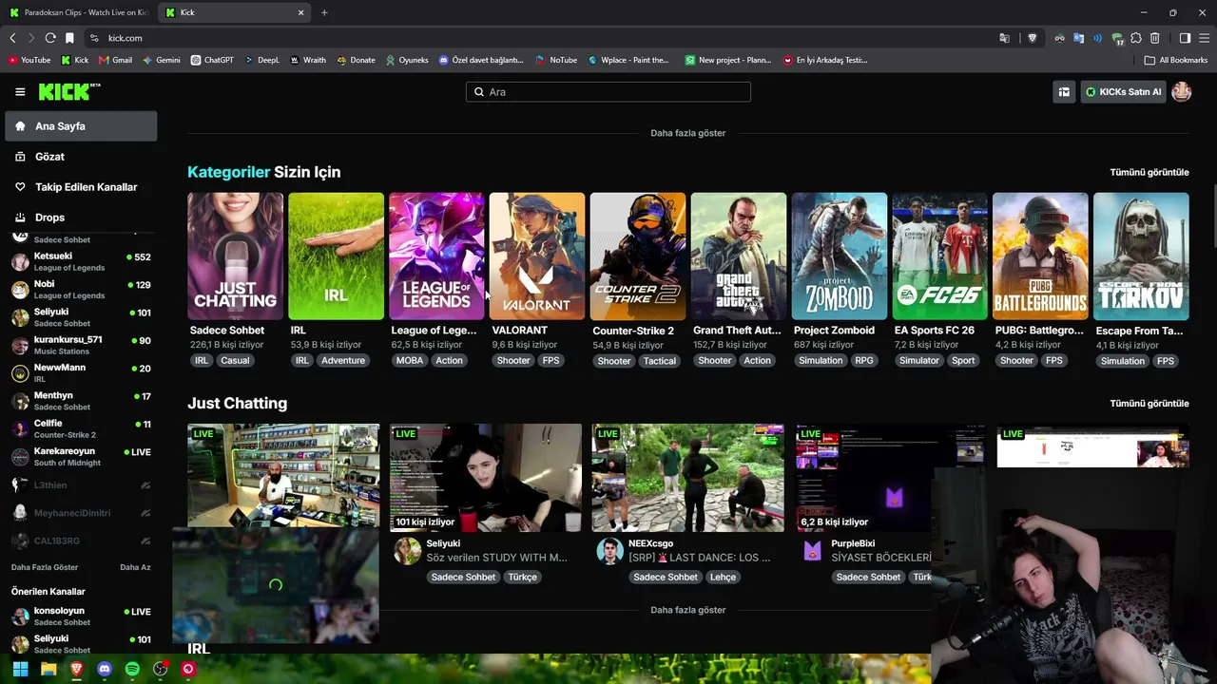Open Gözat in the sidebar
Screen dimensions: 1217x684
81,157
